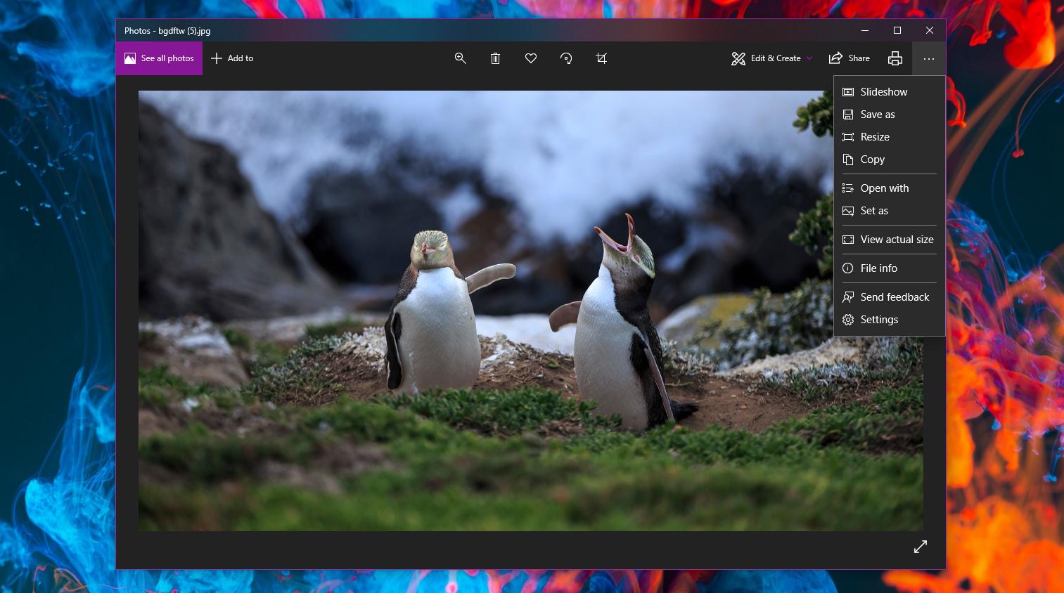1064x593 pixels.
Task: Go back to See all photos
Action: point(159,58)
